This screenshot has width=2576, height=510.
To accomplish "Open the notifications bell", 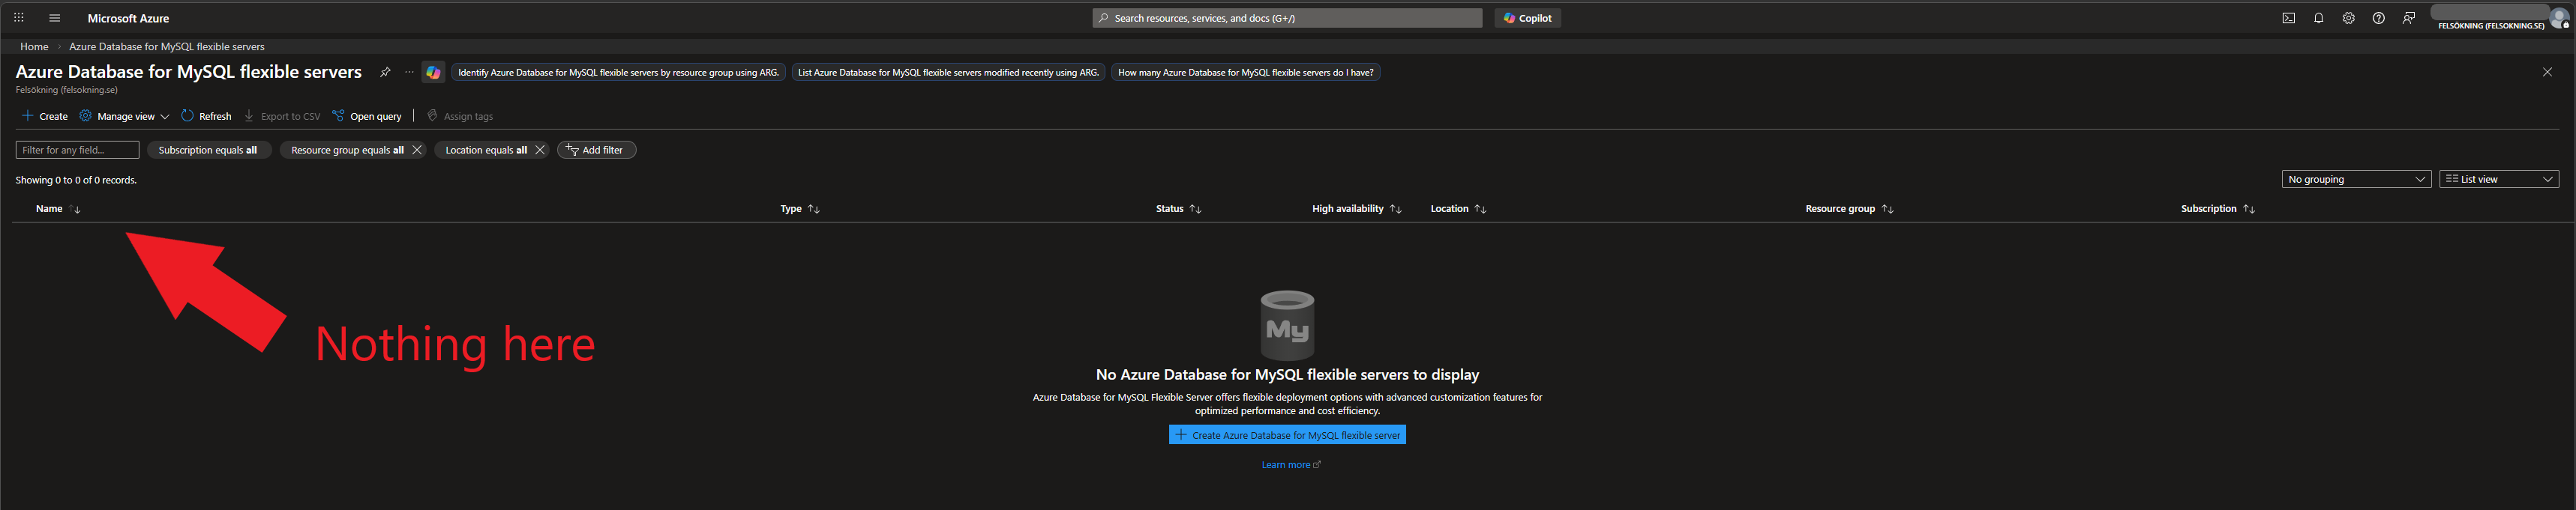I will click(2318, 18).
